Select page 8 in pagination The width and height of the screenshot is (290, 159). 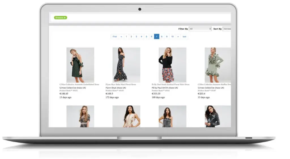[x=162, y=36]
